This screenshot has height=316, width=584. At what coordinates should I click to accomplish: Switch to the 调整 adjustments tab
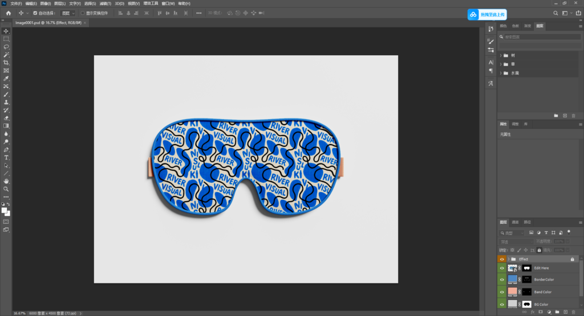[515, 124]
